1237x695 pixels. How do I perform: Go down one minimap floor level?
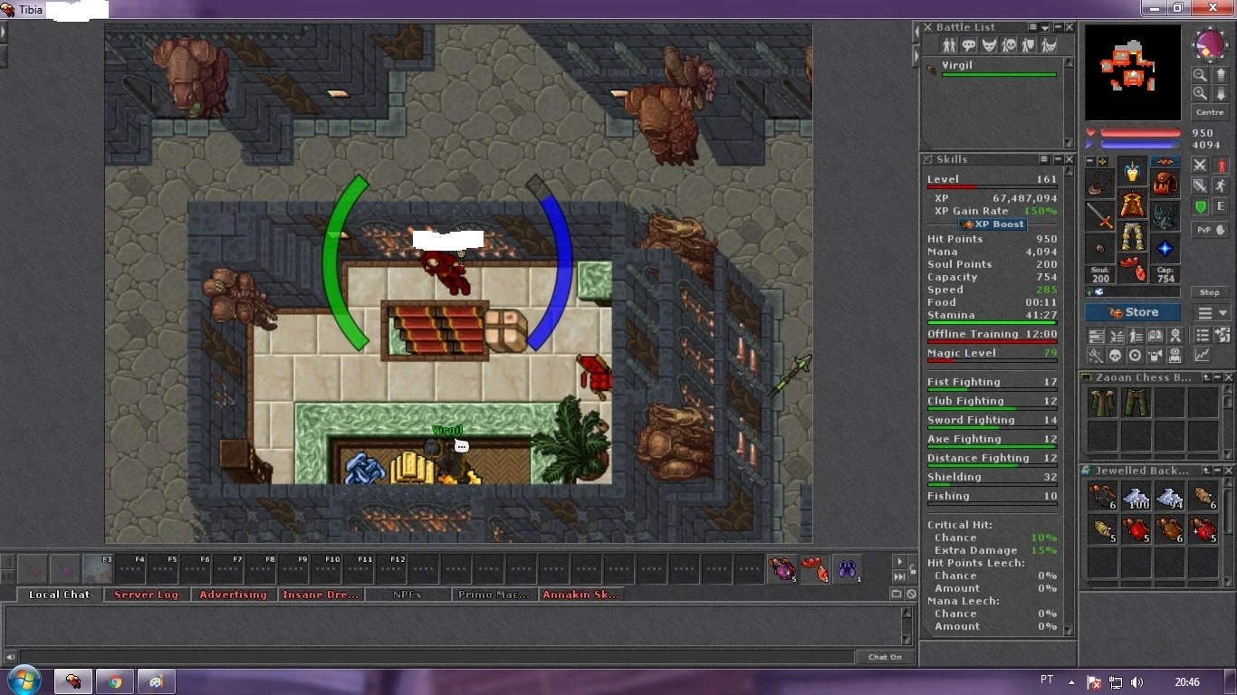click(x=1221, y=93)
